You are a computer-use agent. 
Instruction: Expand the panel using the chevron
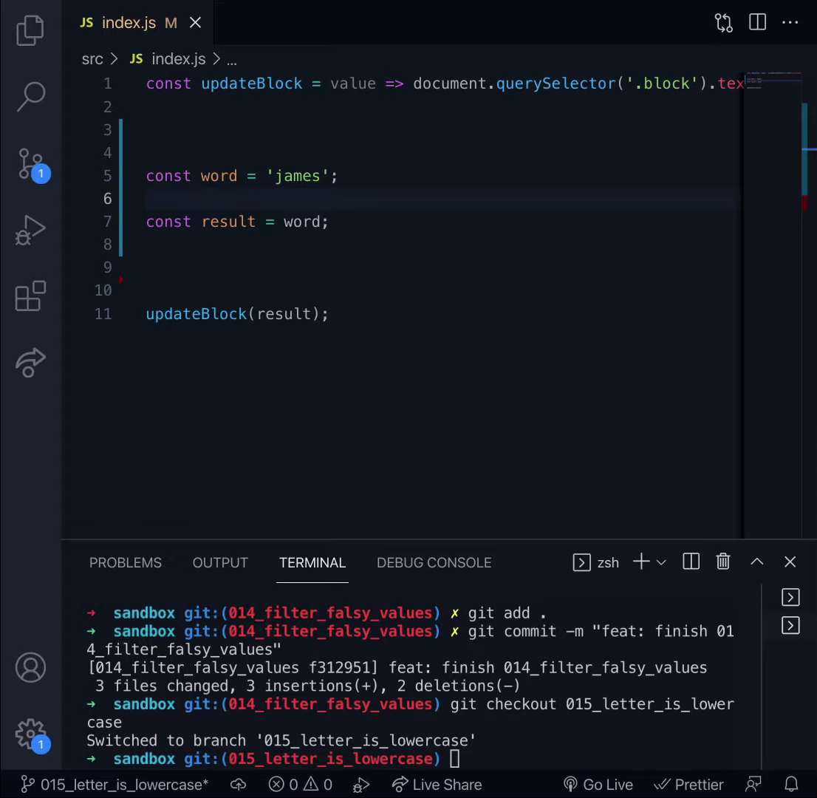click(756, 562)
